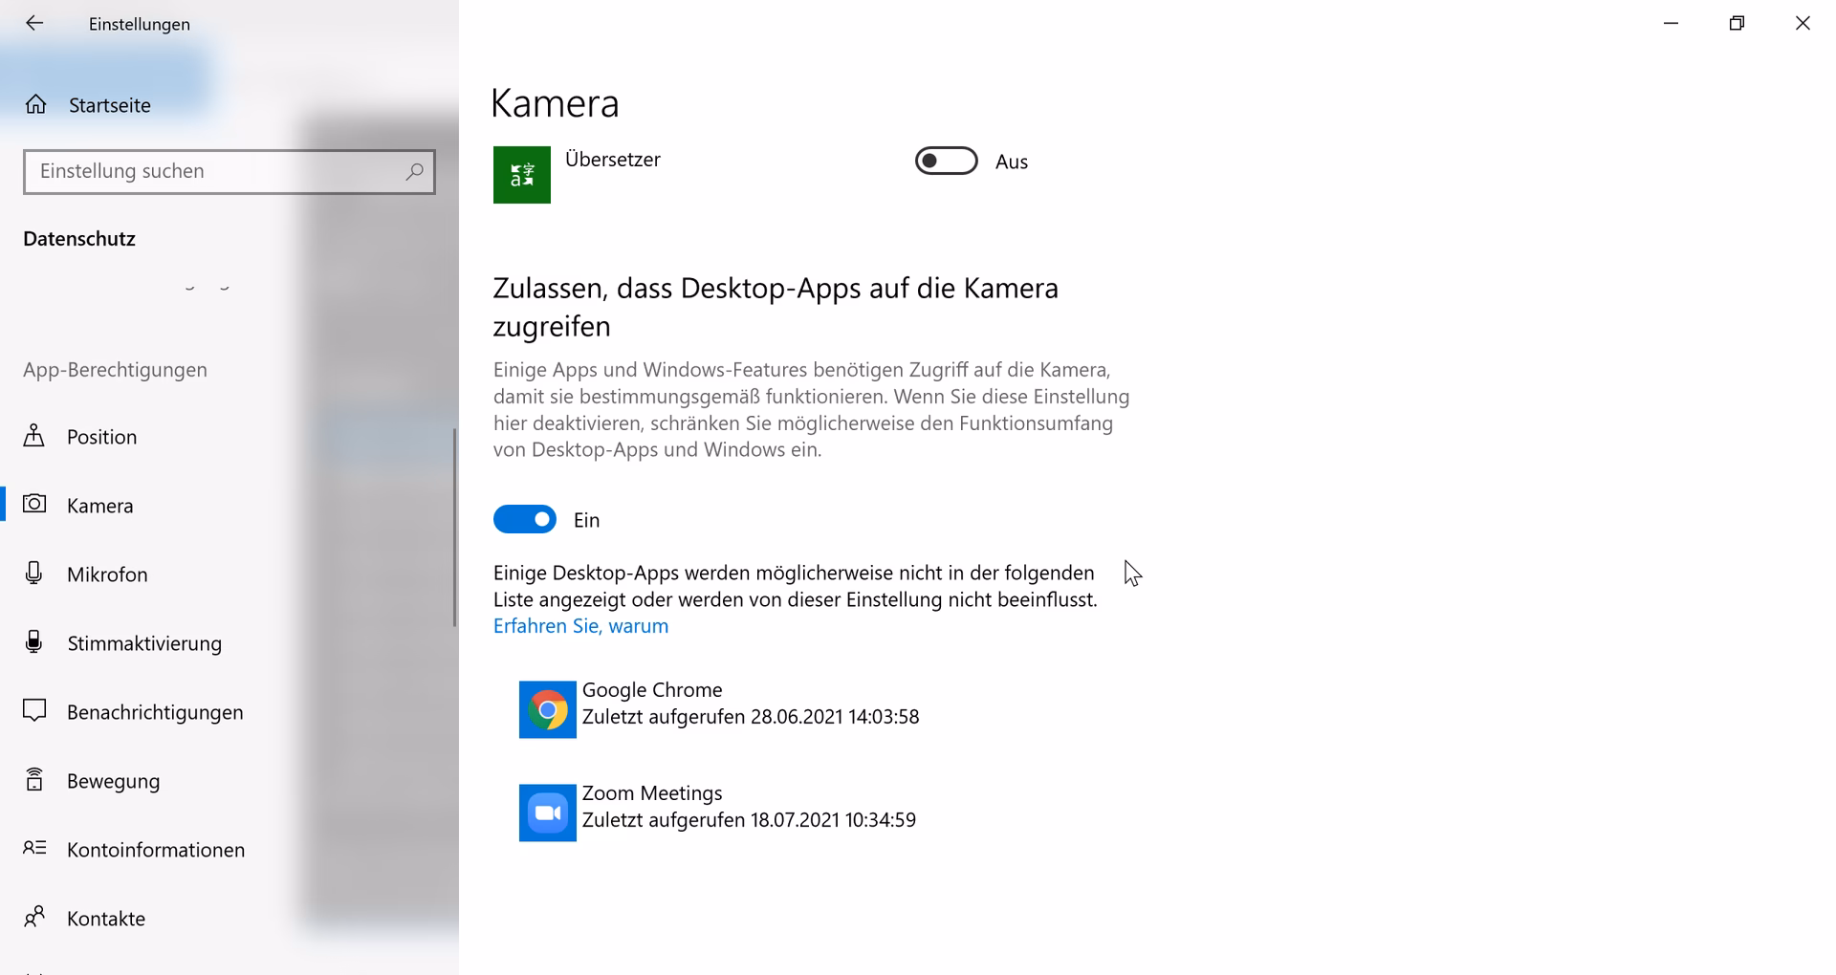
Task: Open Startseite via the home icon
Action: pyautogui.click(x=36, y=104)
